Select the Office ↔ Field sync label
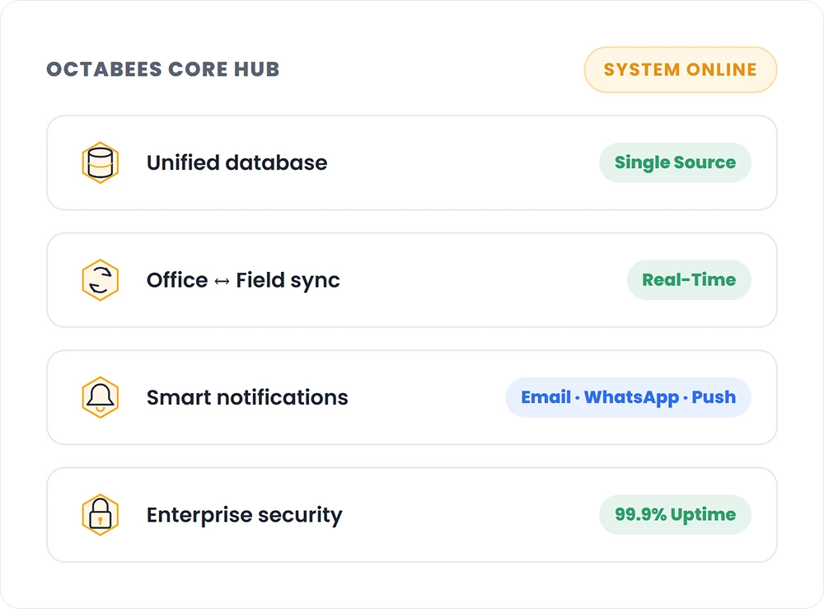This screenshot has width=824, height=609. [243, 280]
